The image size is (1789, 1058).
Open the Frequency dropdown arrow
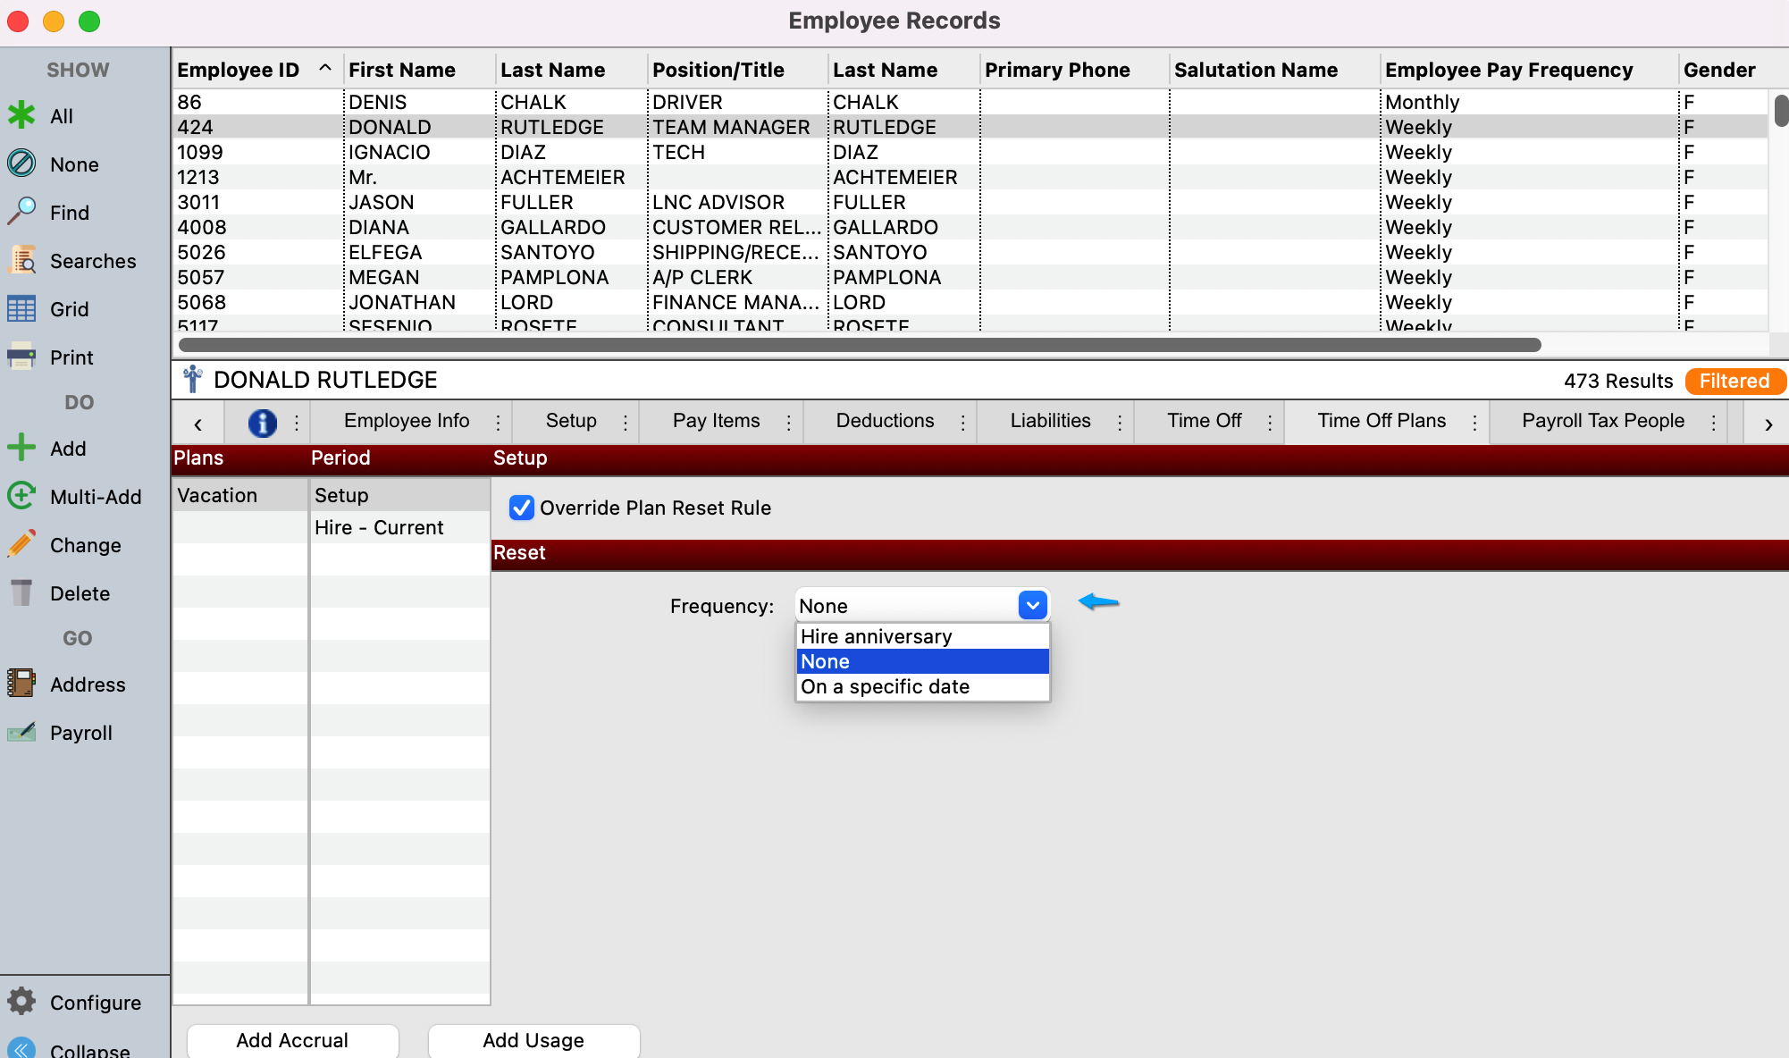pos(1032,605)
